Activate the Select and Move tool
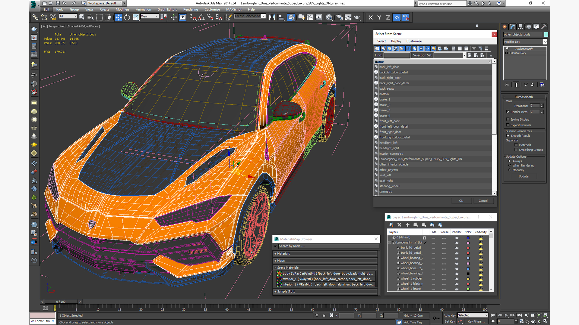 pyautogui.click(x=118, y=17)
